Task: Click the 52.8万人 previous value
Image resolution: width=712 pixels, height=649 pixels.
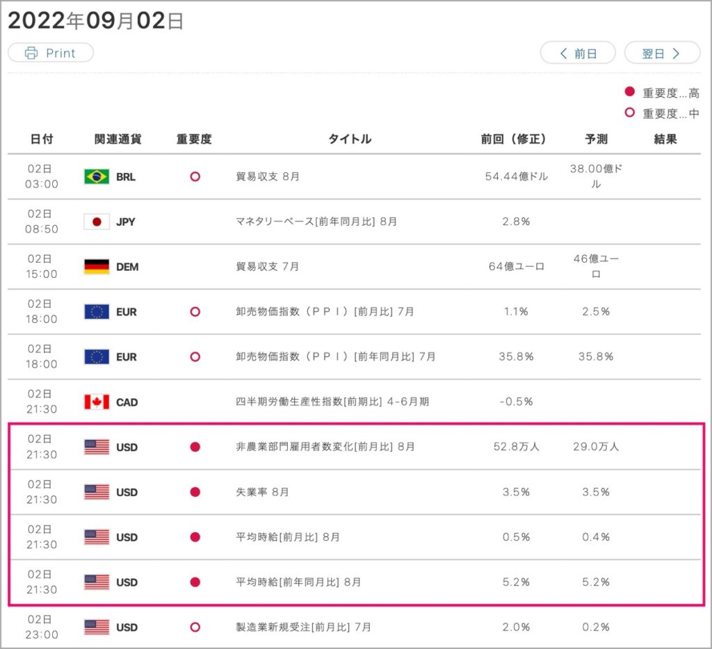Action: point(517,447)
